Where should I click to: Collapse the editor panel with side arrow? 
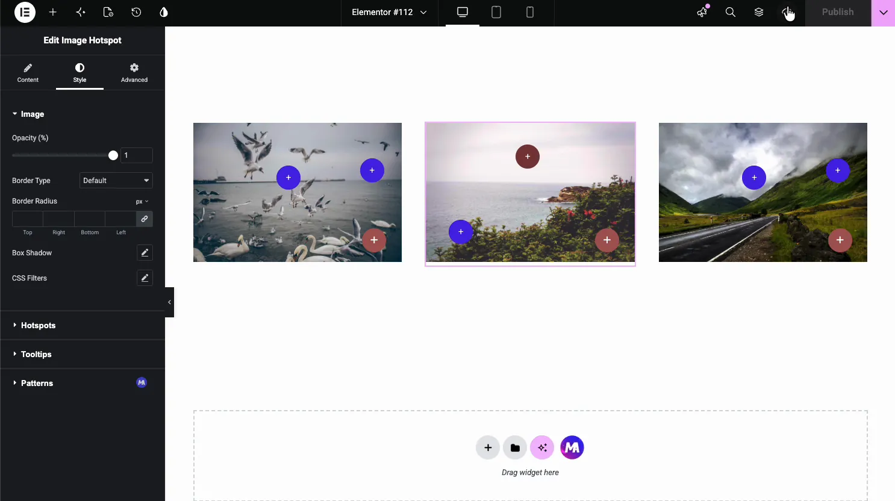coord(169,302)
